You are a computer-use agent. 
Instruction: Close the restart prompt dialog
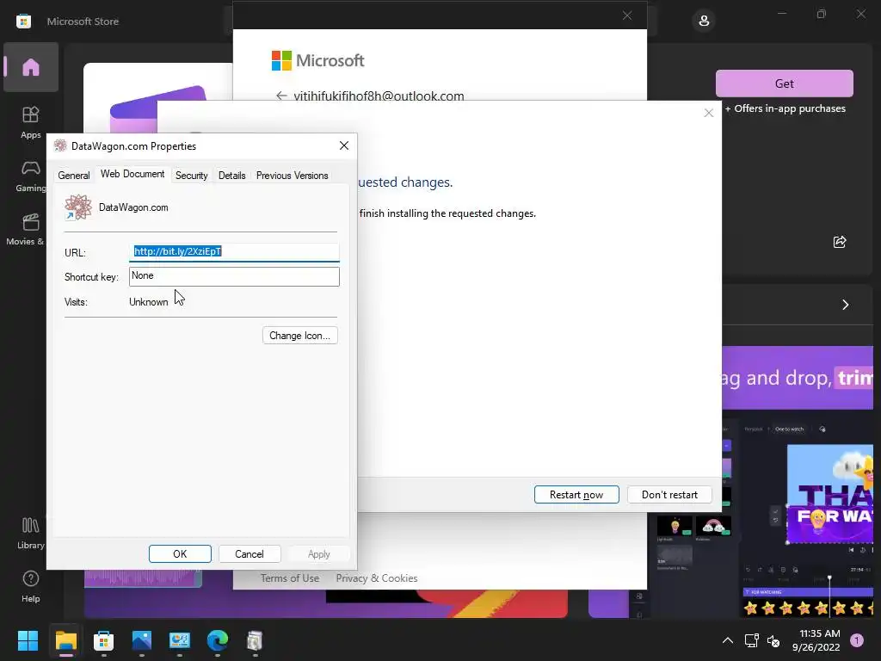709,113
